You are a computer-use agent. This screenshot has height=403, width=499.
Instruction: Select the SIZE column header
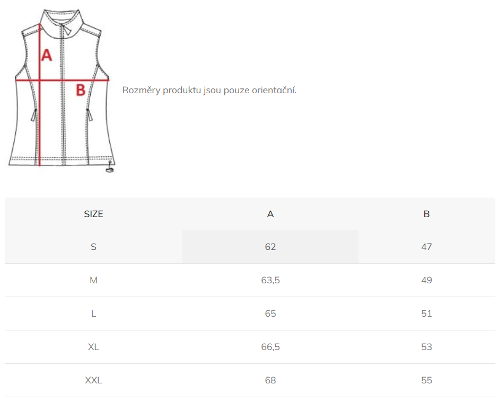point(93,214)
